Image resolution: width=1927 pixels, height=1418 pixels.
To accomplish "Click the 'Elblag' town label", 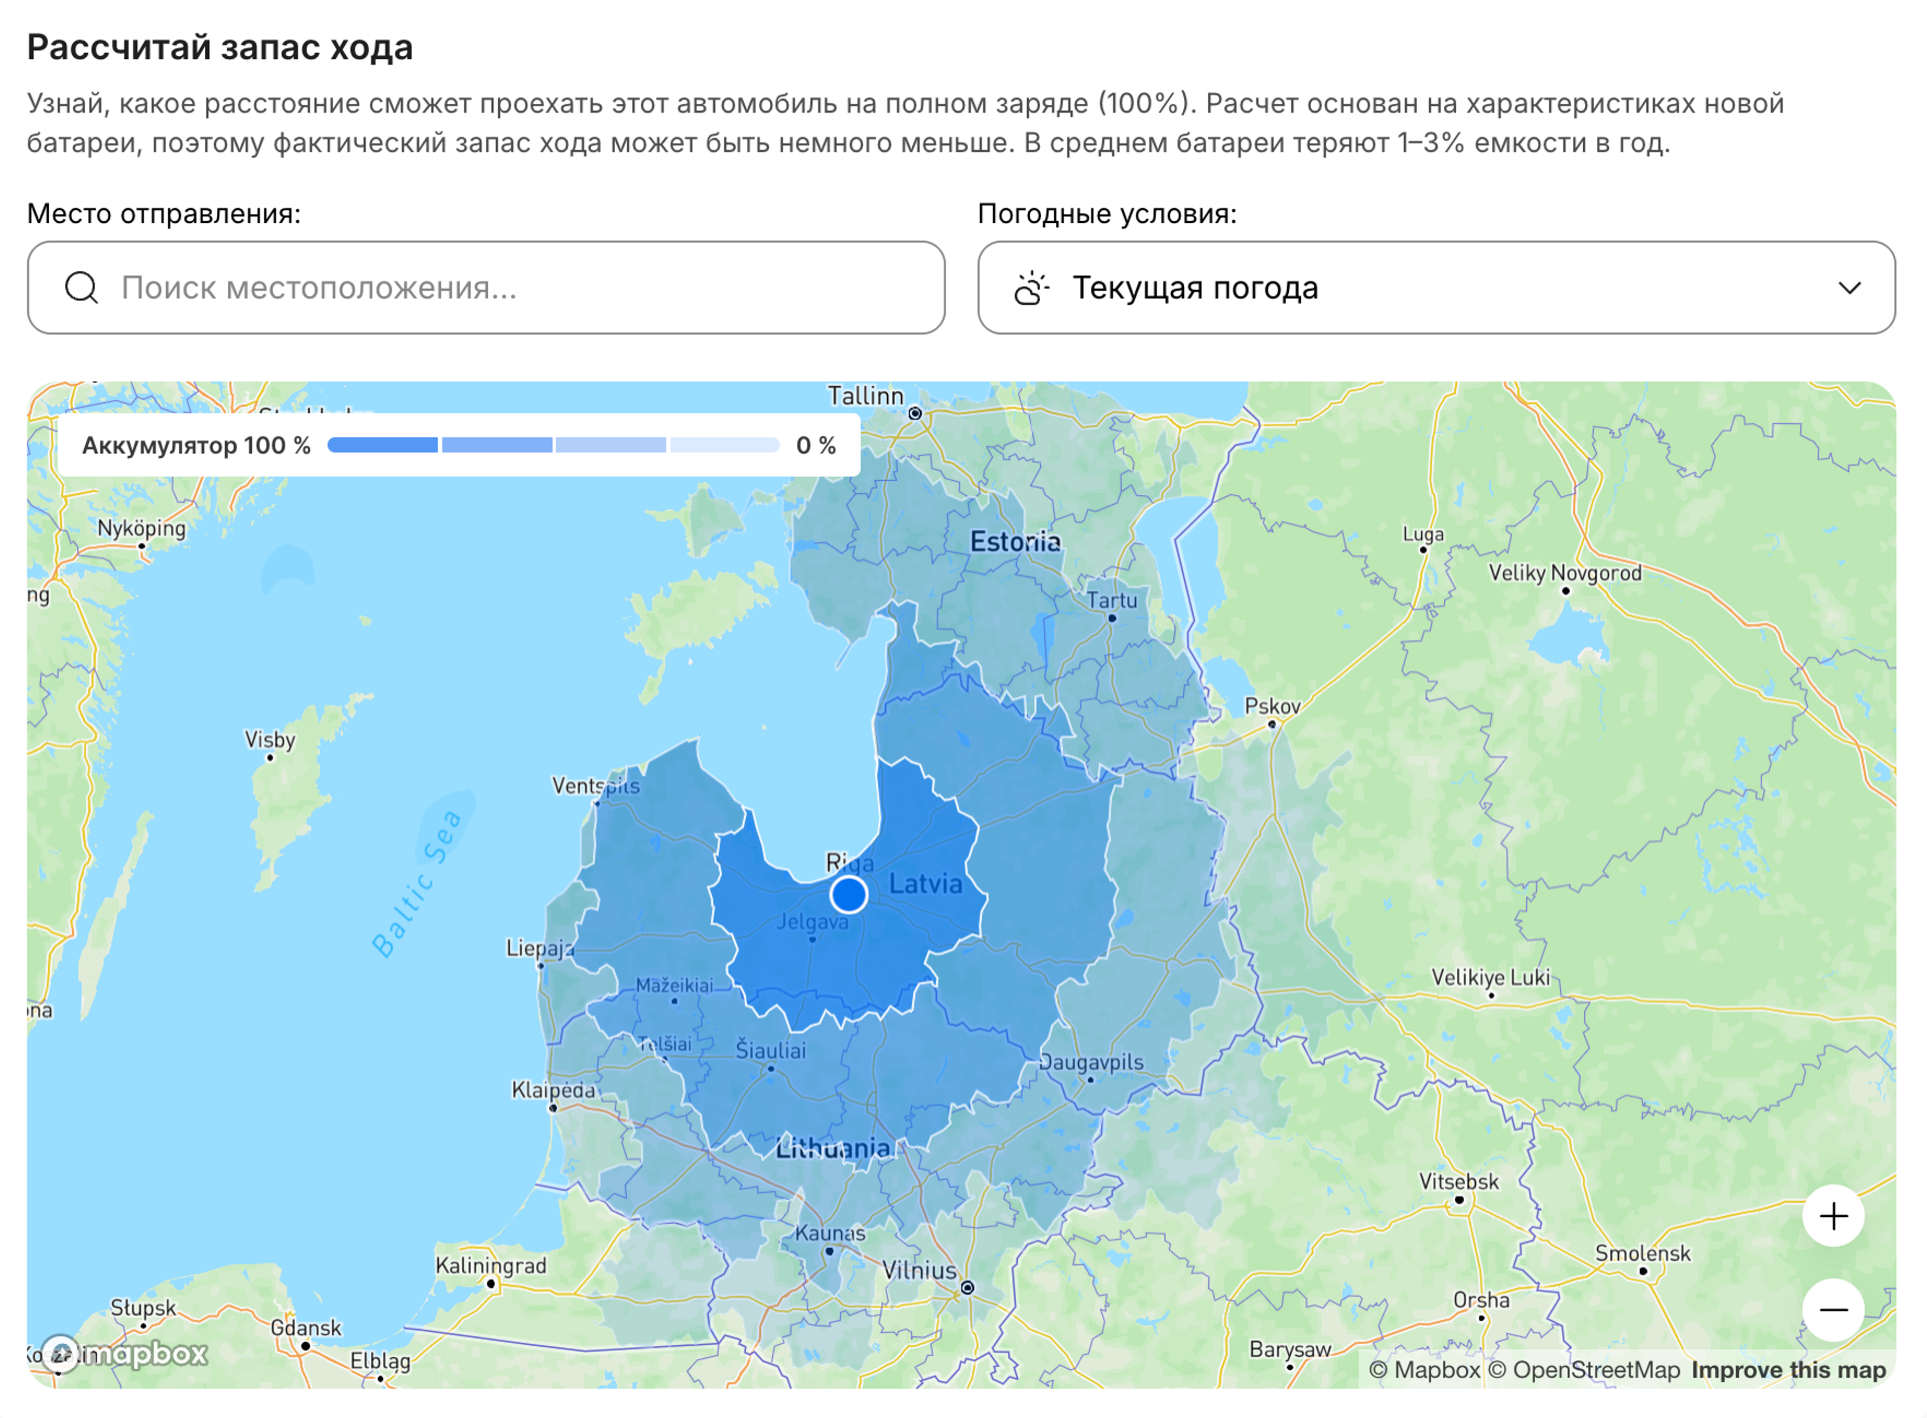I will [x=380, y=1360].
